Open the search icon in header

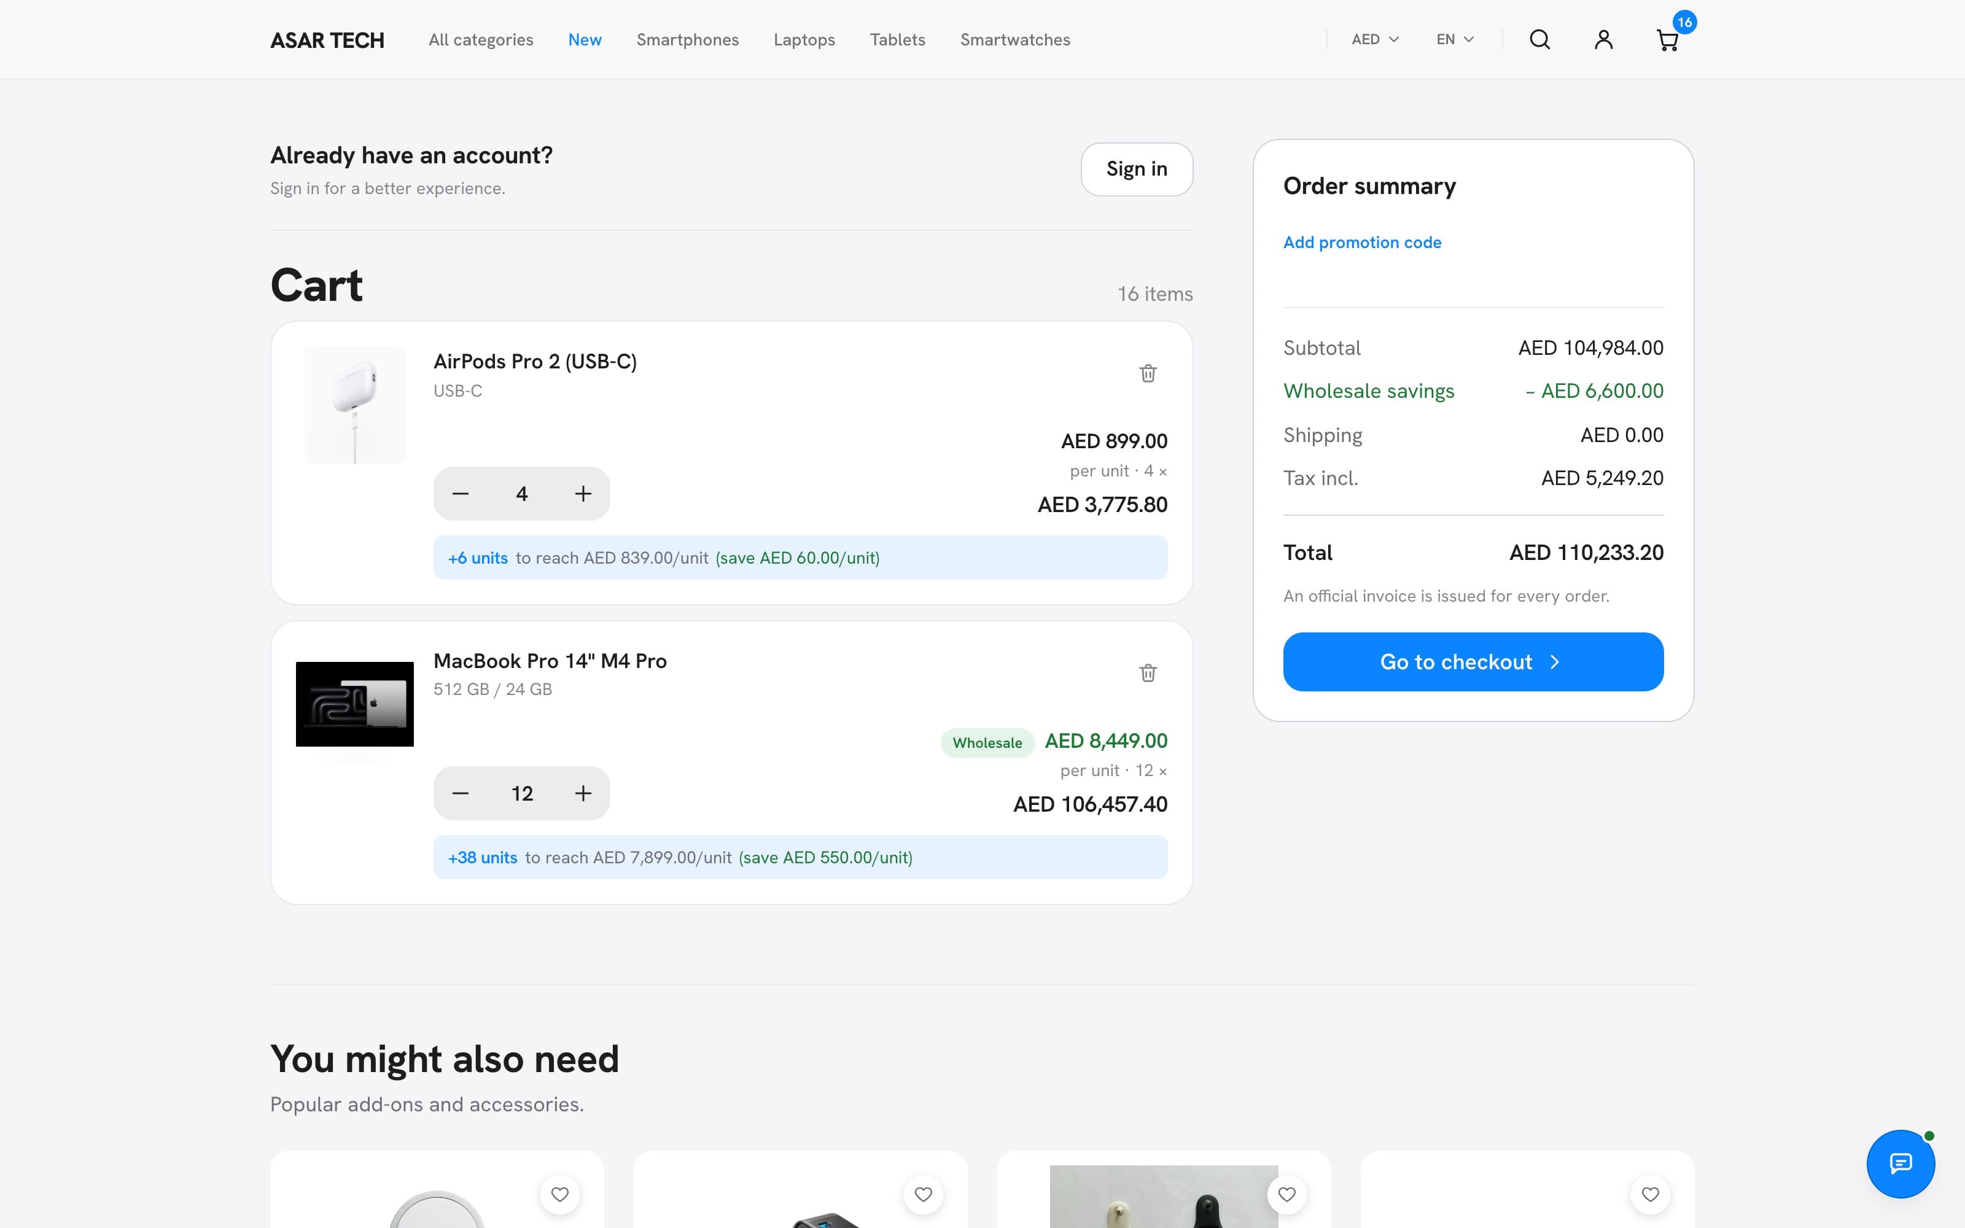1539,40
